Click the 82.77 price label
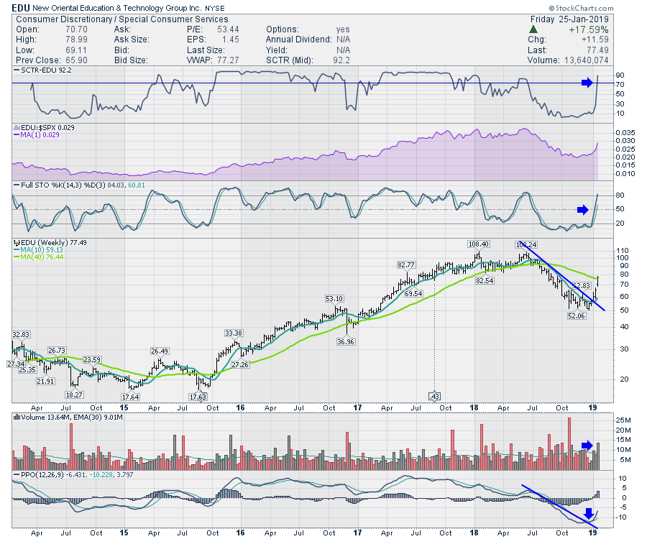This screenshot has height=539, width=647. pos(406,264)
